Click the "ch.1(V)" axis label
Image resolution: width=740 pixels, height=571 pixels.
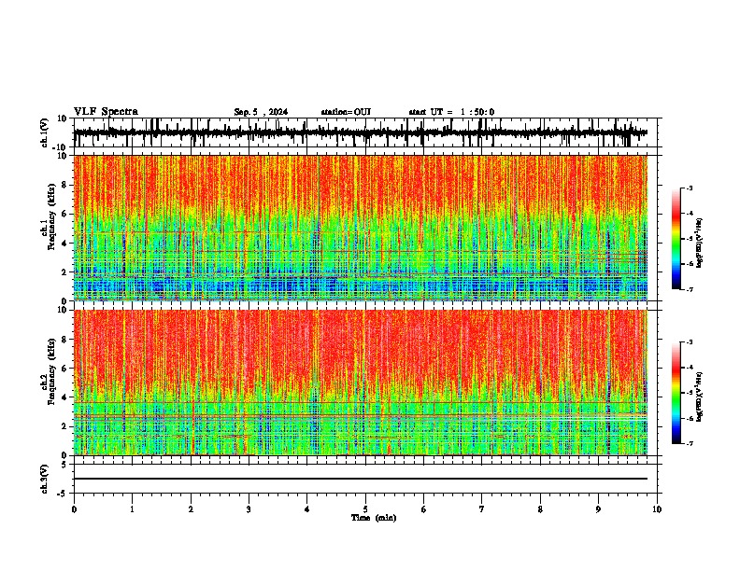click(x=45, y=132)
